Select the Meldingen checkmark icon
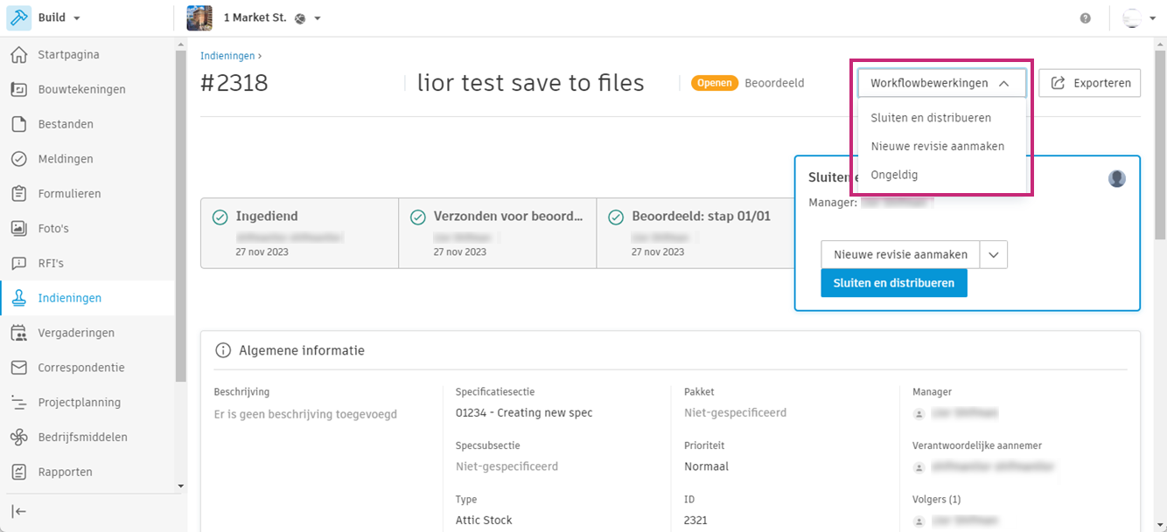The image size is (1167, 532). [18, 159]
